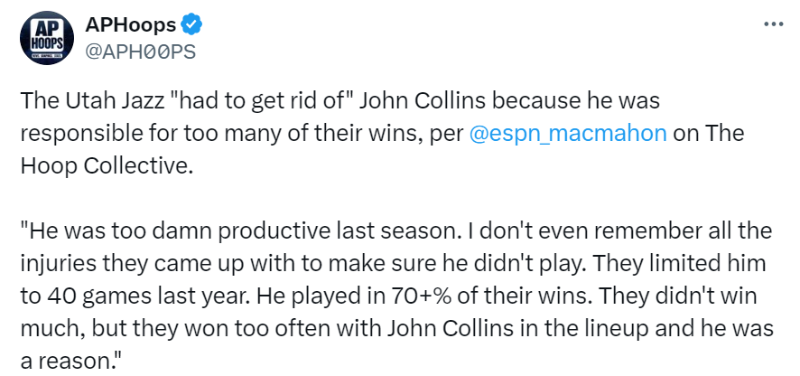
Task: Click the "70+%" figure in the quote
Action: (x=422, y=296)
